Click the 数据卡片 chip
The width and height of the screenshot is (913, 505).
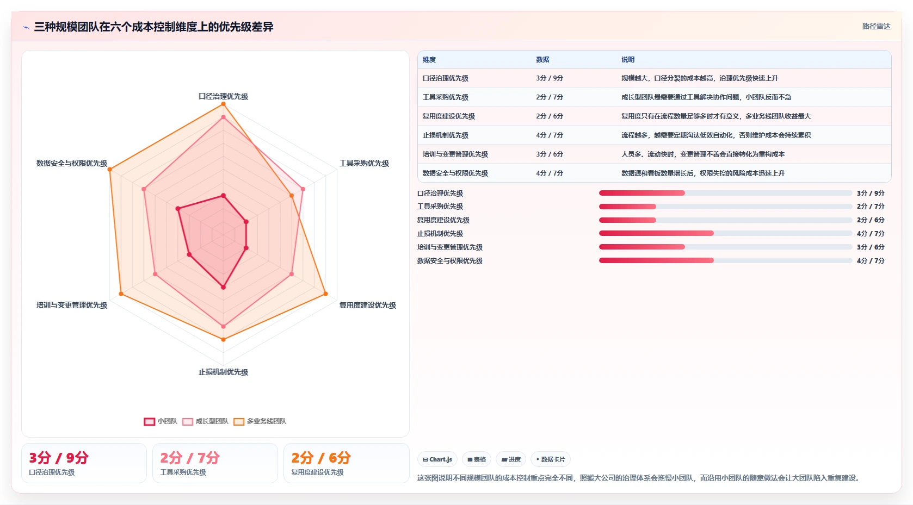[551, 459]
